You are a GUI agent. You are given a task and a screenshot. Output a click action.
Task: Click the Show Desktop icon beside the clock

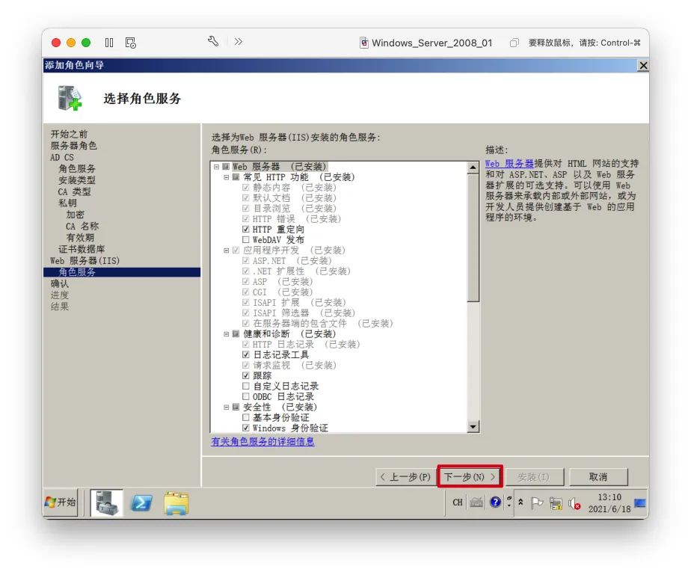point(640,502)
